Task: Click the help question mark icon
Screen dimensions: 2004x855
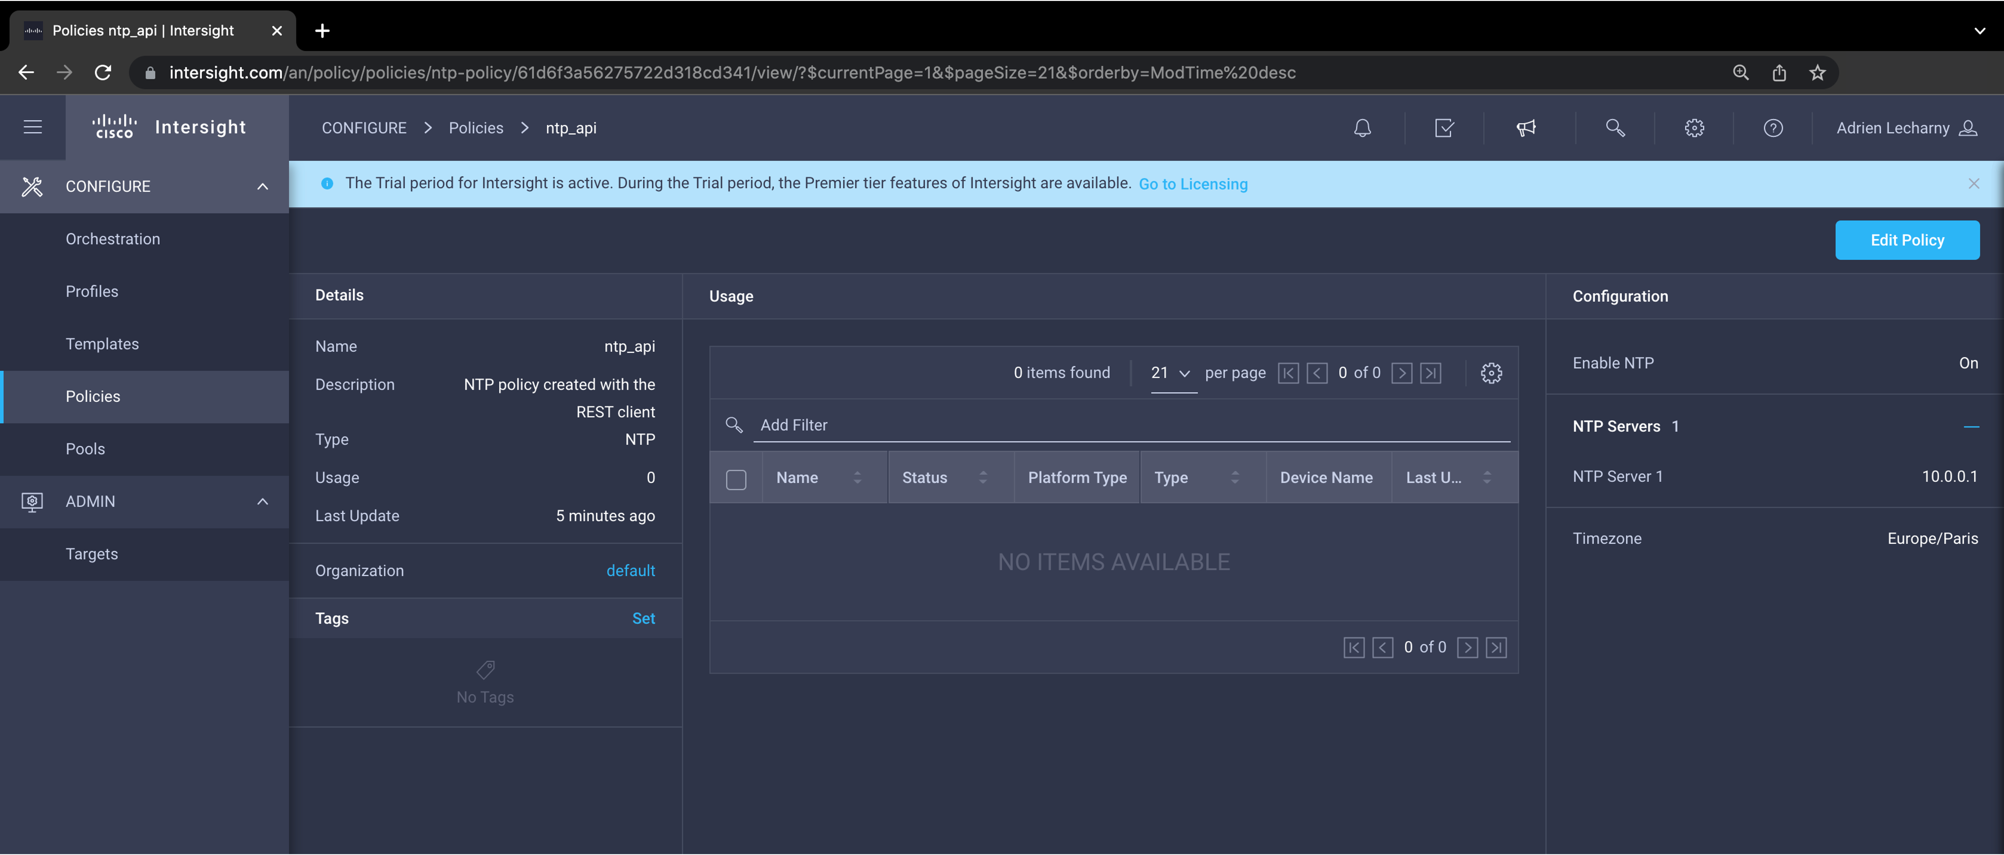Action: click(x=1773, y=128)
